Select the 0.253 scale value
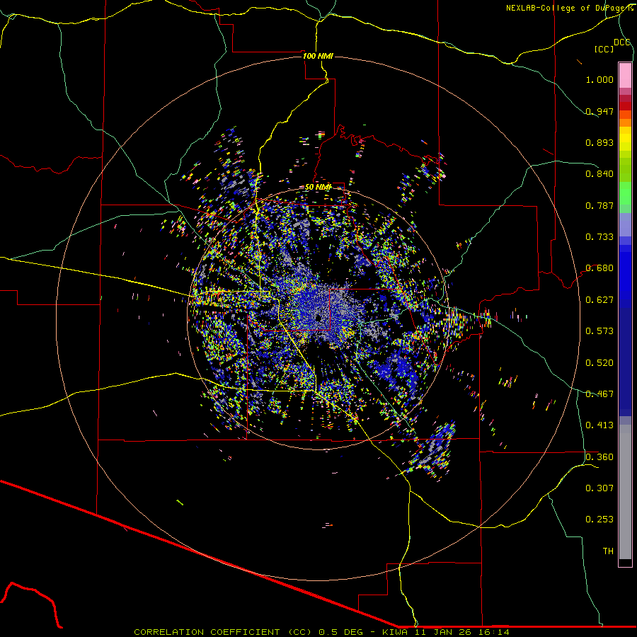Image resolution: width=637 pixels, height=637 pixels. pyautogui.click(x=599, y=520)
